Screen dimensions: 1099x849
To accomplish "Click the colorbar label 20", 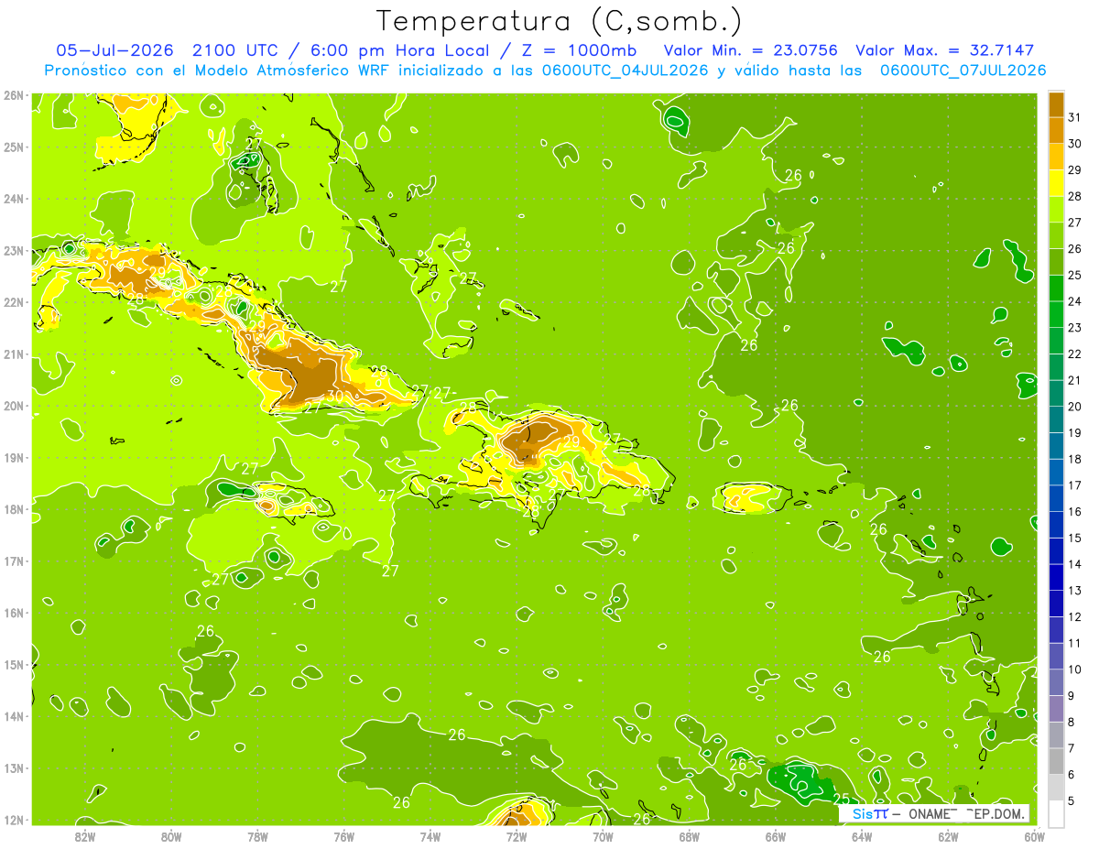I will click(x=1074, y=407).
